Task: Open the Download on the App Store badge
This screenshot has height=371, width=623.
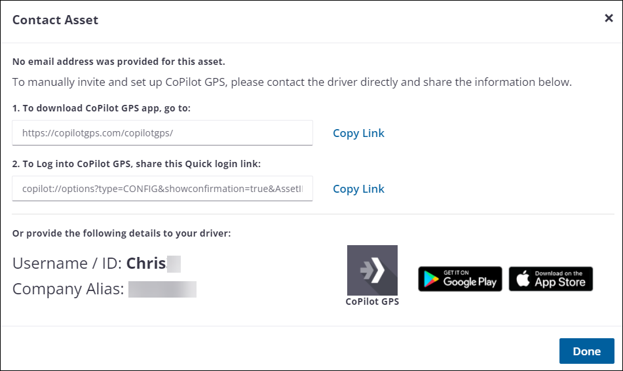Action: click(x=551, y=279)
